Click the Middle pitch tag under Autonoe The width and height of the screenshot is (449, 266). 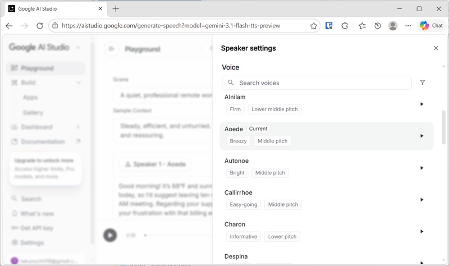[270, 173]
